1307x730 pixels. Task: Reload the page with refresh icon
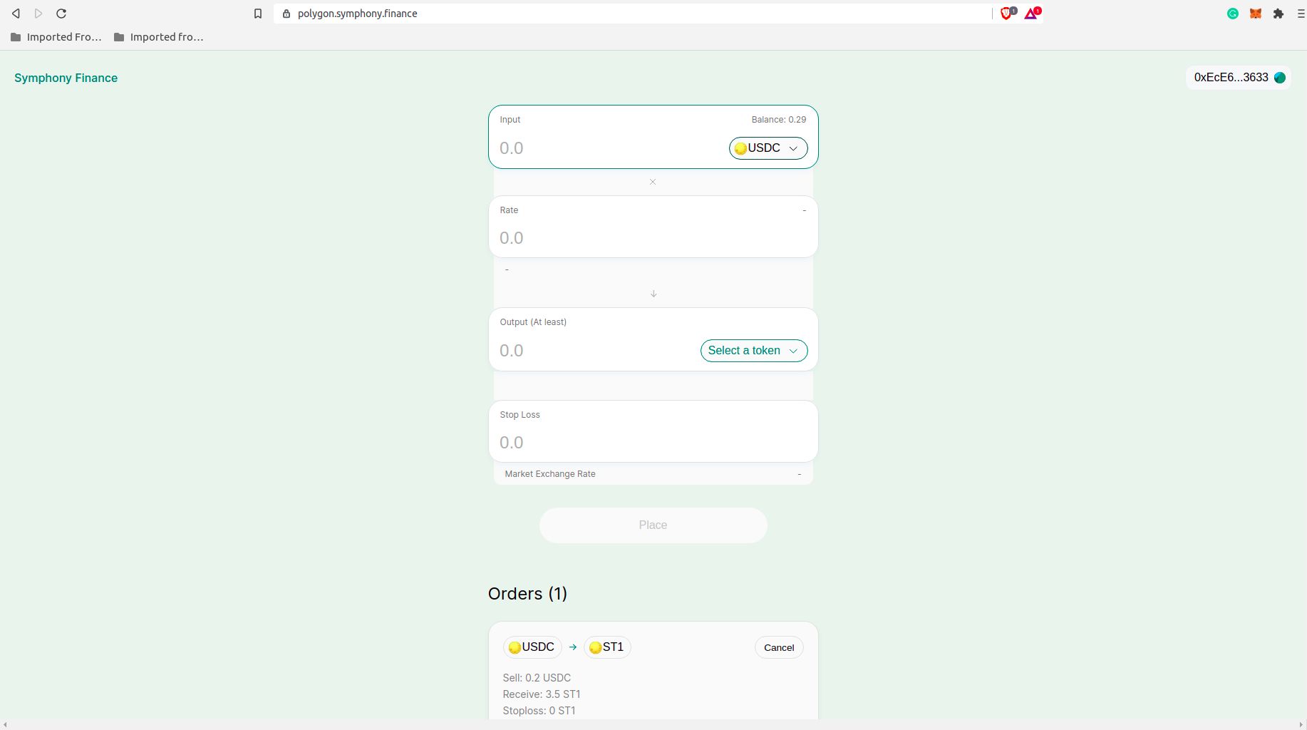61,14
